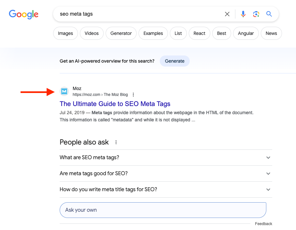The image size is (296, 230).
Task: Expand 'How do you write meta title tags'
Action: point(166,190)
